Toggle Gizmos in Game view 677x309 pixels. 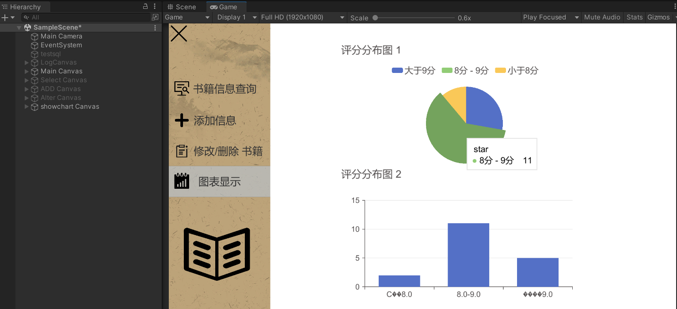click(x=658, y=17)
